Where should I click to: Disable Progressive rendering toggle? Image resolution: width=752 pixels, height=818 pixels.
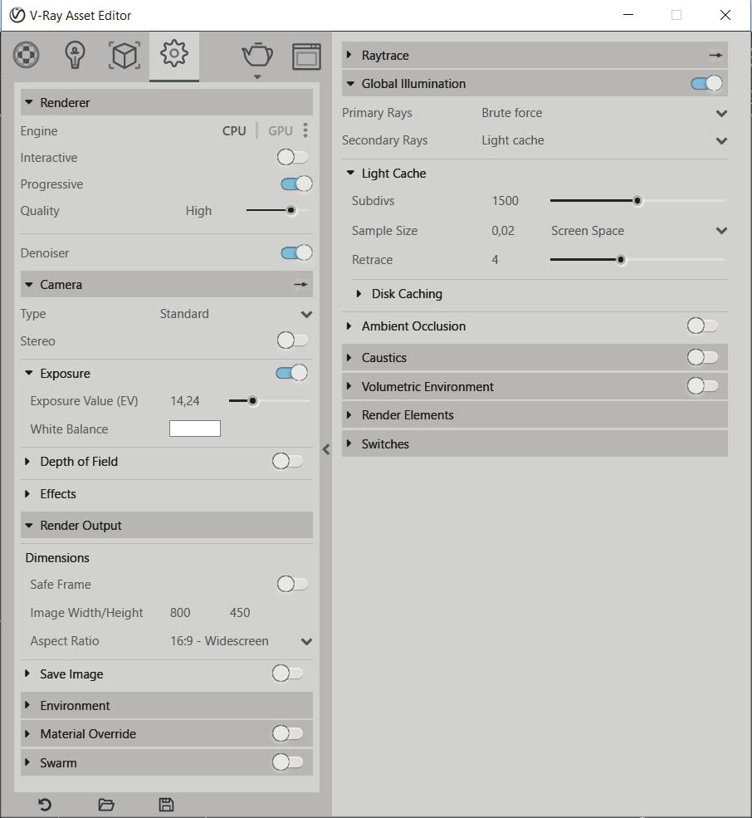coord(296,184)
